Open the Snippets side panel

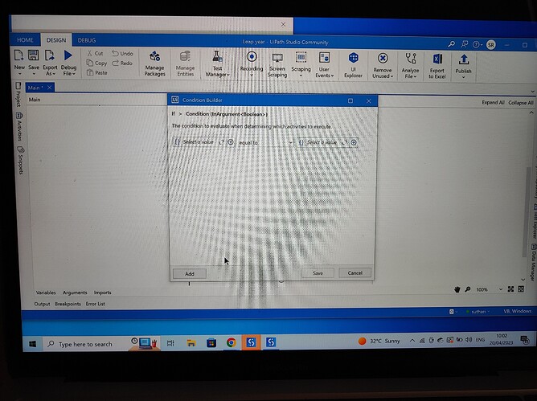(x=21, y=160)
